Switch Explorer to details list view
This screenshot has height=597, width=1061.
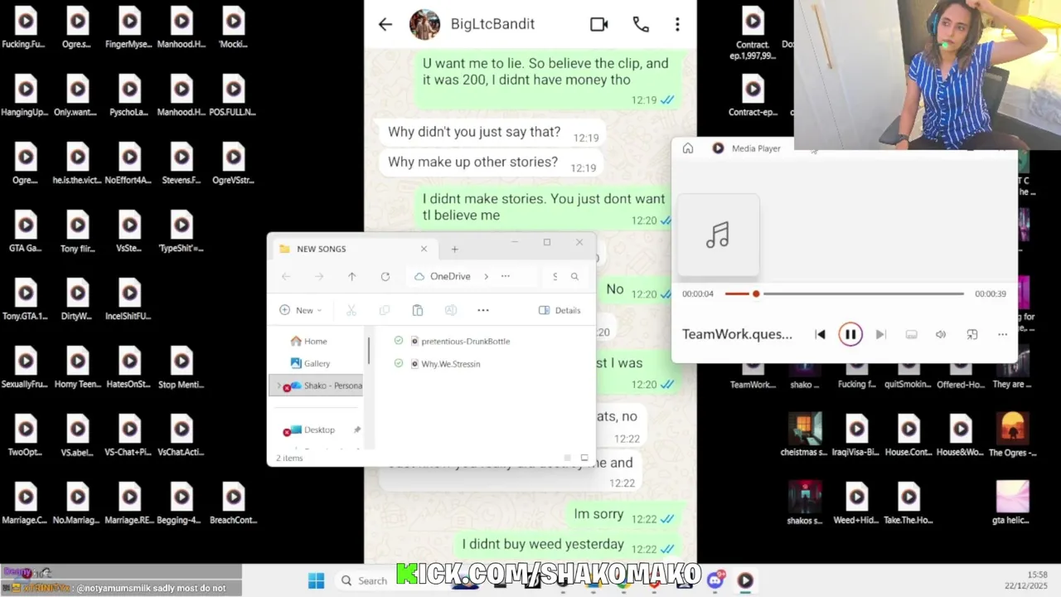(x=568, y=458)
